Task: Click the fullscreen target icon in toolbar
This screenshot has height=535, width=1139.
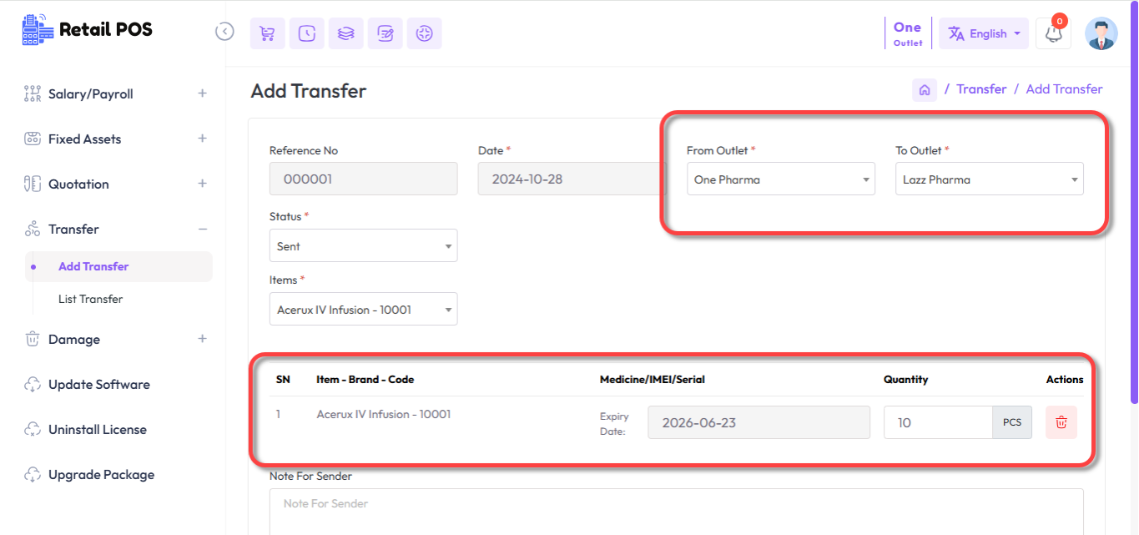Action: tap(424, 33)
